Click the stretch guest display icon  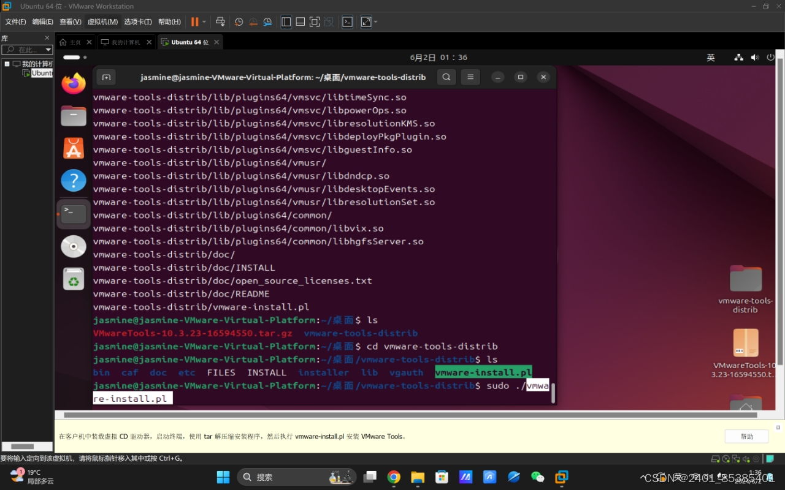(x=366, y=21)
